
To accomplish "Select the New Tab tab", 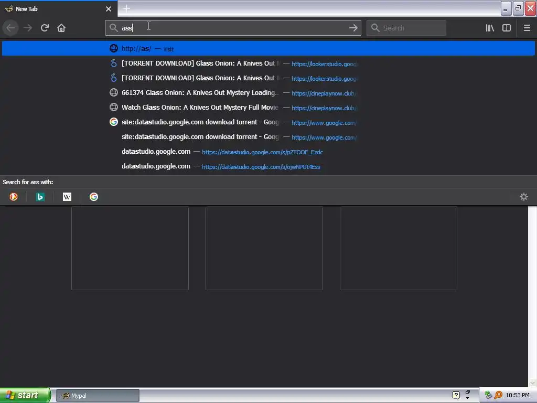I will tap(58, 9).
